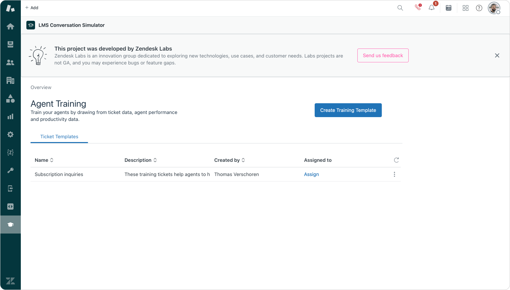Click the product logo at top of sidebar

(x=10, y=8)
